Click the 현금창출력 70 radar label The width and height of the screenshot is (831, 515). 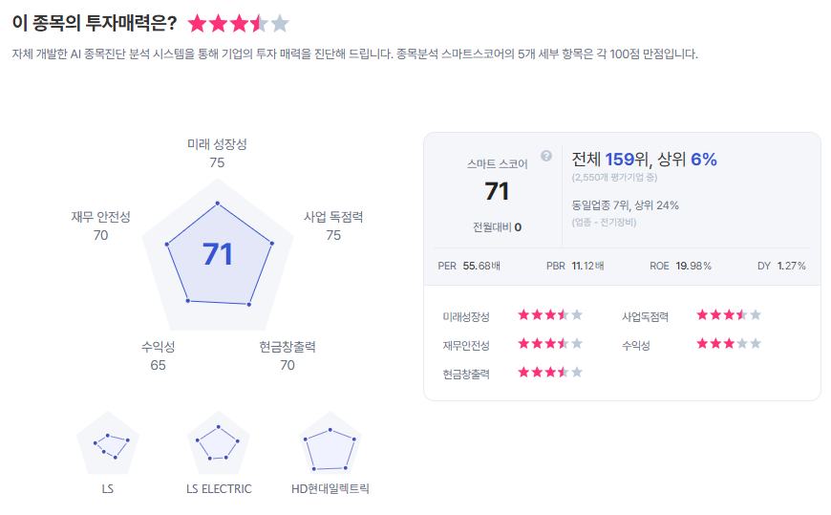pos(288,355)
